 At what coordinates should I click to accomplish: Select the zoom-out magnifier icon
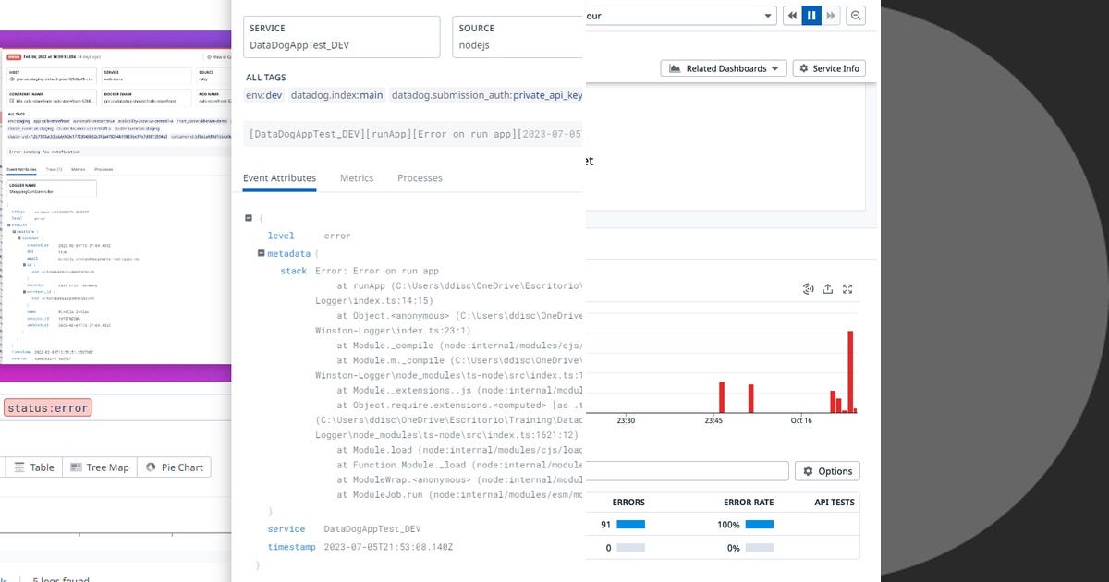tap(855, 15)
